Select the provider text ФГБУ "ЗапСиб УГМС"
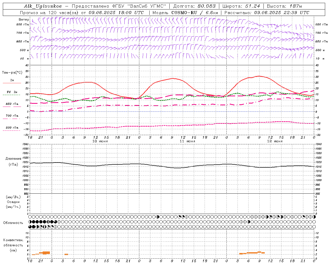 140,6
